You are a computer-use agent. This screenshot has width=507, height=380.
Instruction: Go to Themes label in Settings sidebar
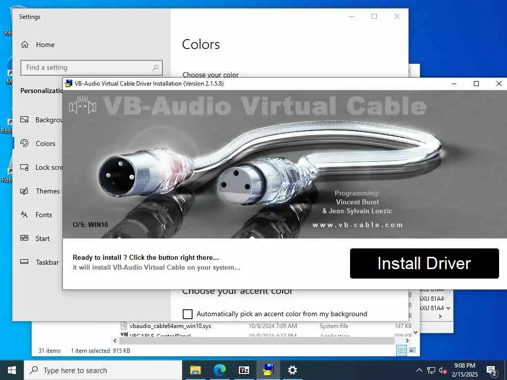coord(48,191)
